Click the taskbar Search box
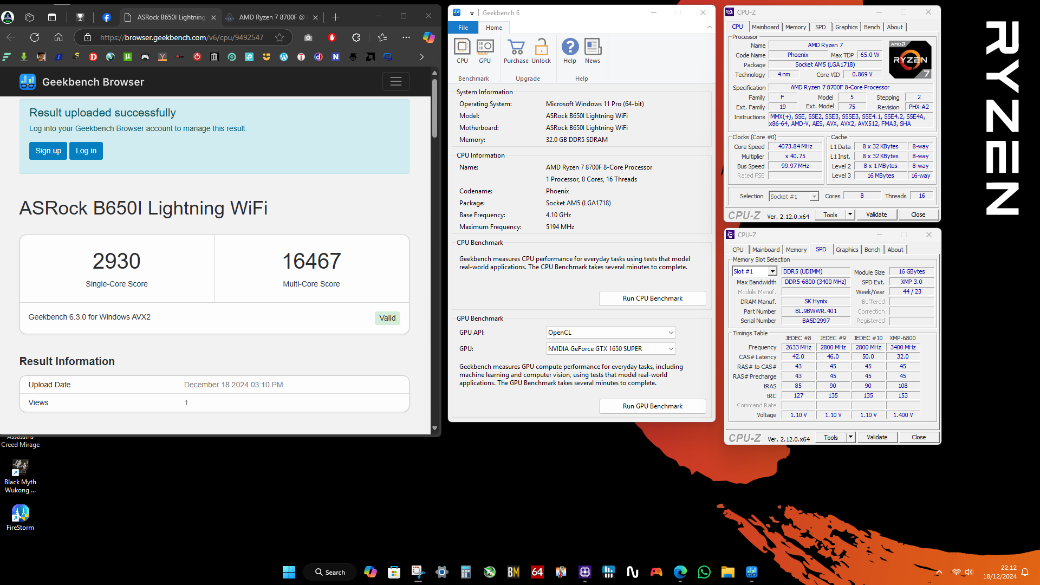Image resolution: width=1040 pixels, height=585 pixels. [x=330, y=572]
